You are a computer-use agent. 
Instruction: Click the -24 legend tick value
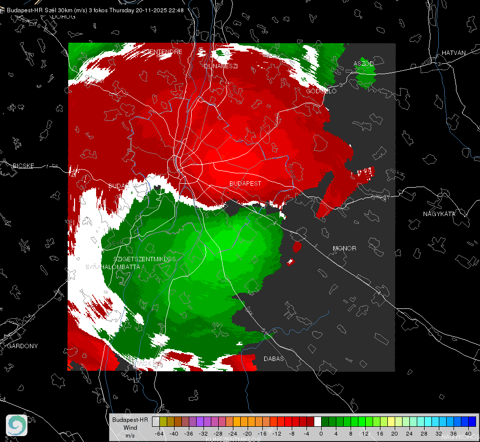click(232, 434)
